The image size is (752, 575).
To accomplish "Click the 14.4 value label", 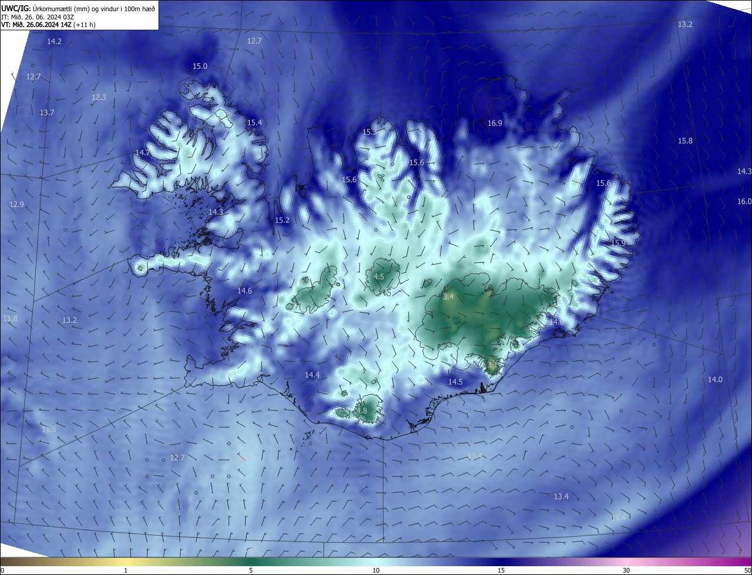I will [x=312, y=375].
